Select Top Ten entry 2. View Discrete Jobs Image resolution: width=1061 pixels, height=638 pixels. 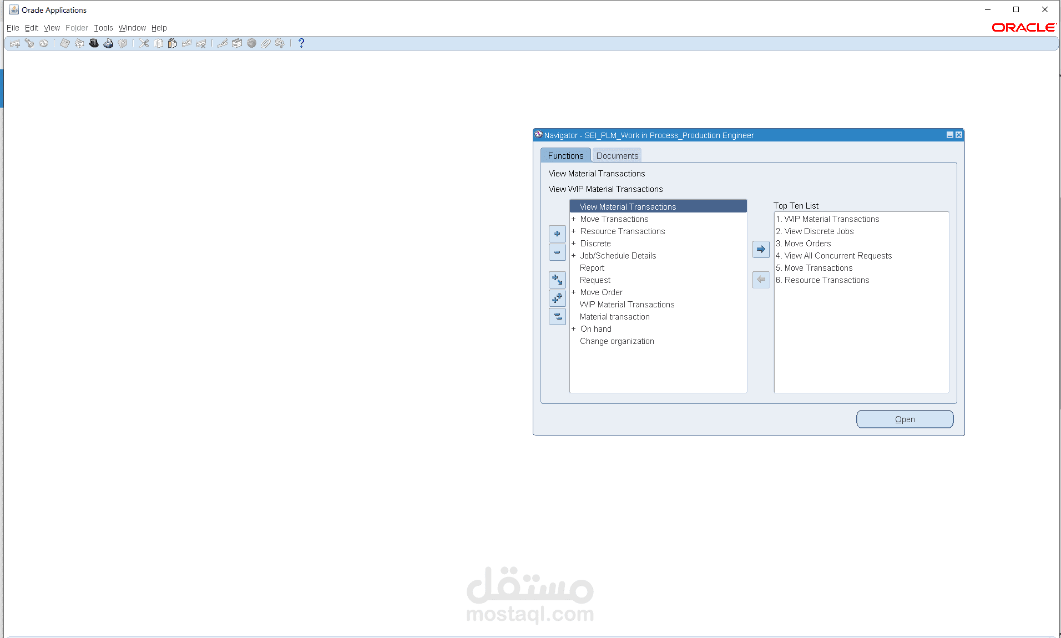pos(815,231)
